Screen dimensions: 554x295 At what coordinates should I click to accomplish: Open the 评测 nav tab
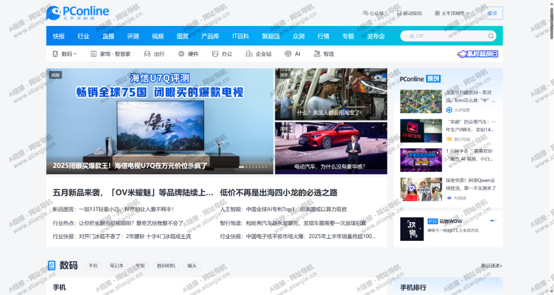point(133,36)
